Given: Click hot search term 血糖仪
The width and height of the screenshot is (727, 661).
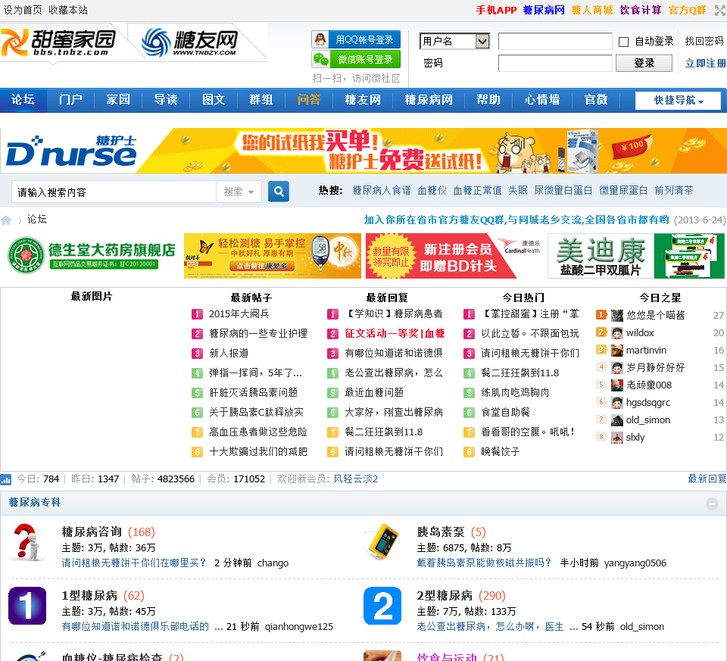Looking at the screenshot, I should (432, 191).
